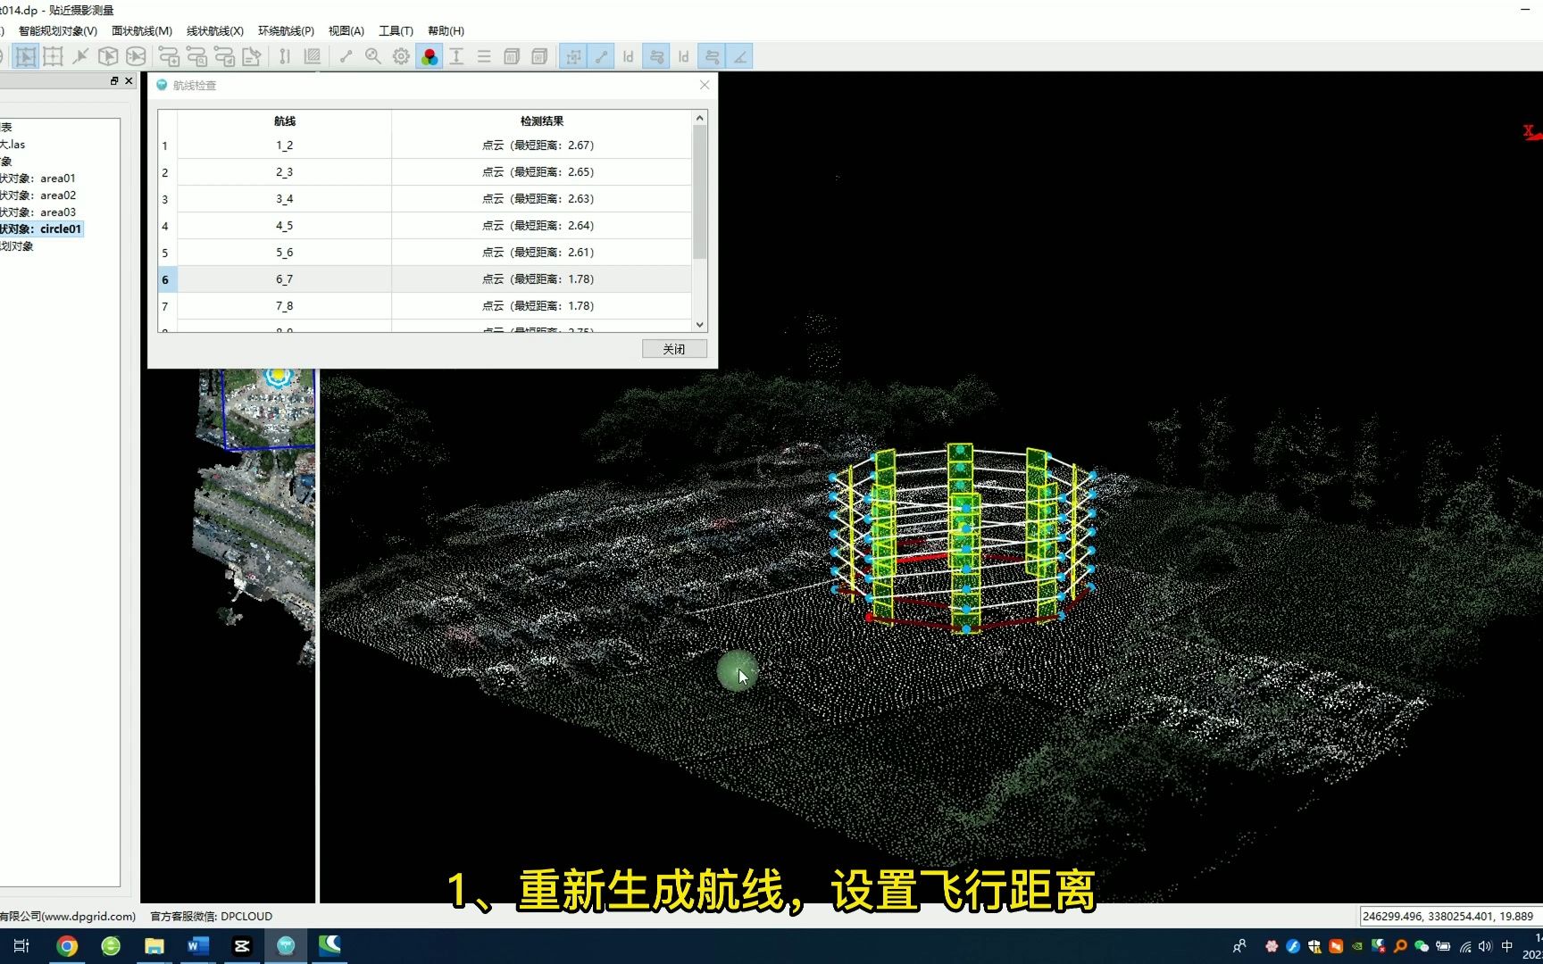
Task: Close the 航线检查 dialog with X
Action: (705, 85)
